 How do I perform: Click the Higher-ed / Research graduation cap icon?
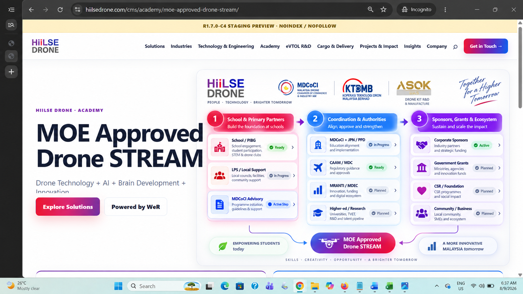pos(318,213)
